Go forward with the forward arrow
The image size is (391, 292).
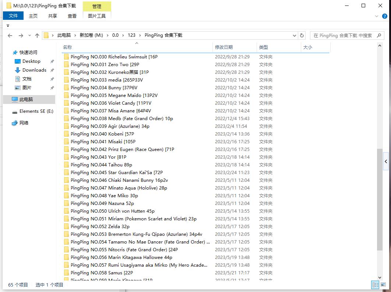(21, 36)
